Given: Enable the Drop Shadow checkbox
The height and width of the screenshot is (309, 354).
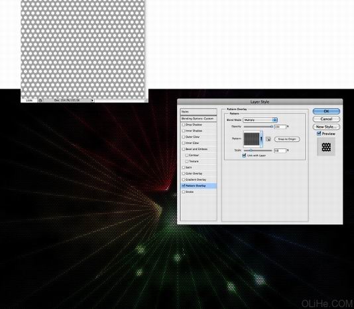Looking at the screenshot, I should tap(184, 124).
